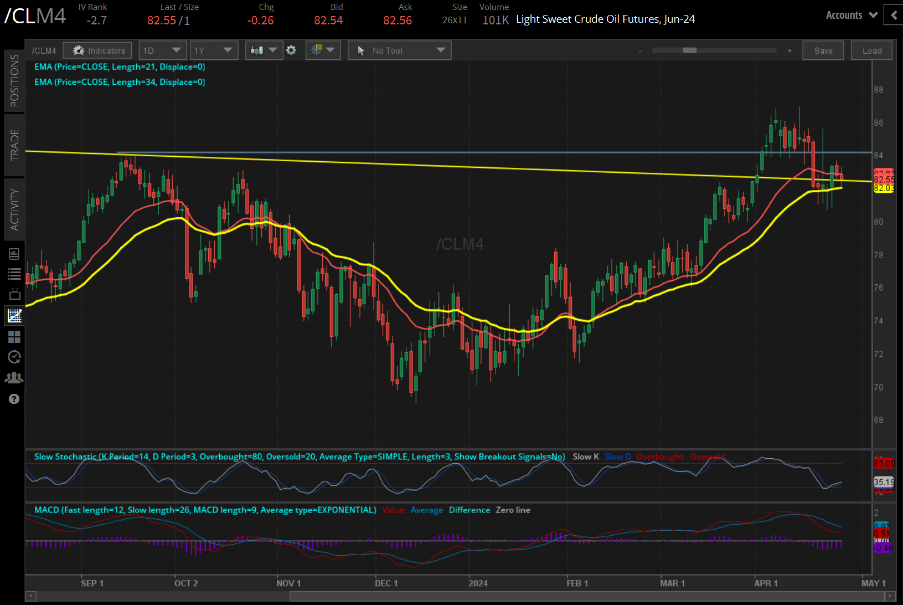Open the community people icon

[x=14, y=378]
